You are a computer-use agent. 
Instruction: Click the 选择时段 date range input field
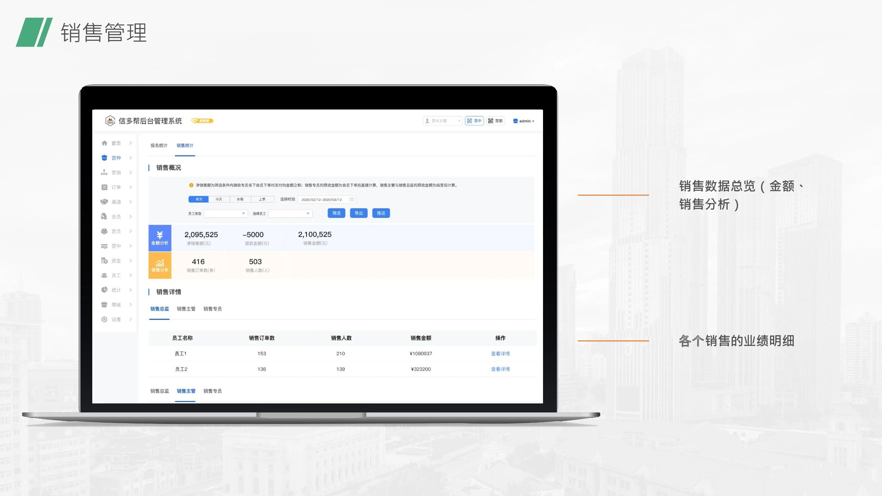point(322,200)
